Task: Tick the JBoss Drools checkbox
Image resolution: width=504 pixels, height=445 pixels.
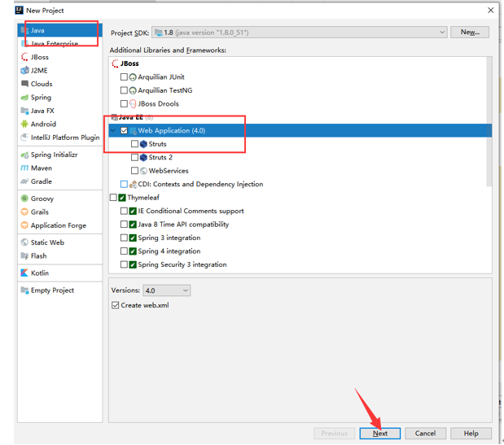Action: (124, 103)
